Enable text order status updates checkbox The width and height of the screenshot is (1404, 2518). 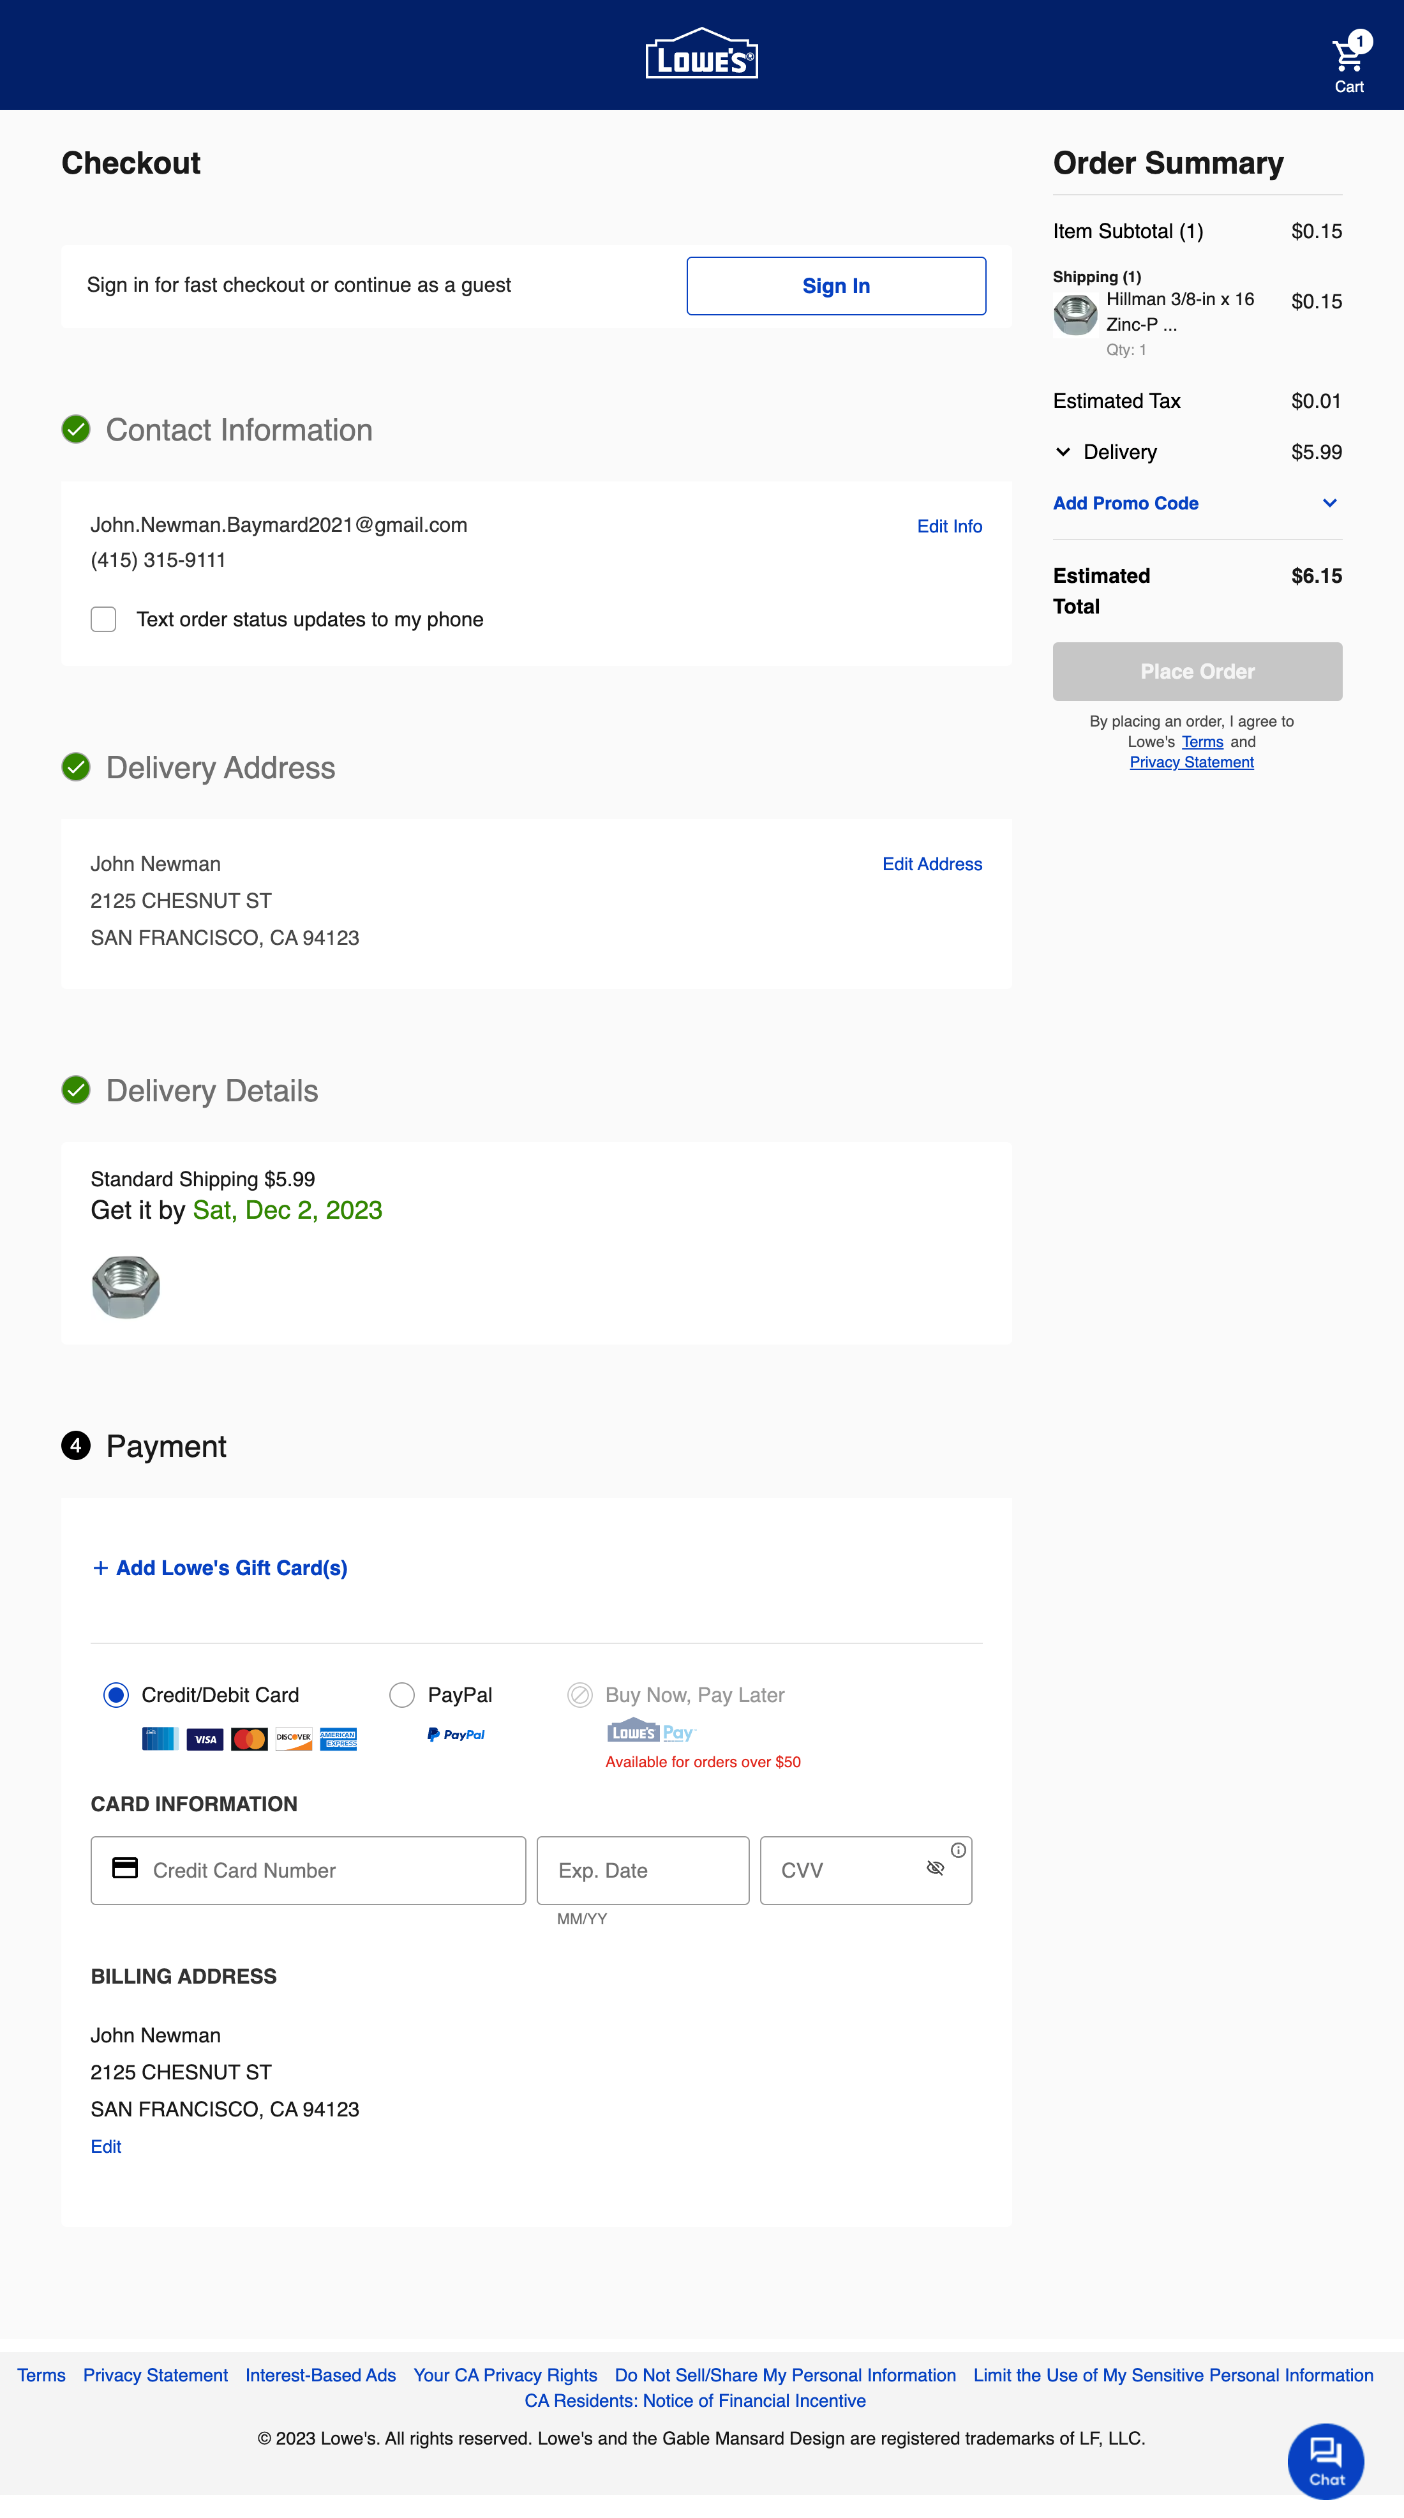pyautogui.click(x=103, y=619)
